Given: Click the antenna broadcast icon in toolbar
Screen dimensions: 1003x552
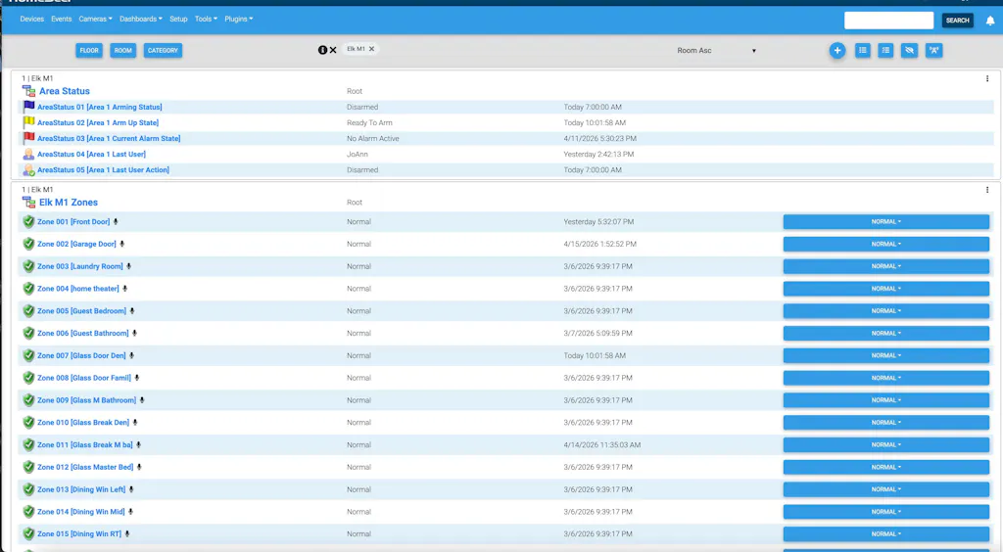Looking at the screenshot, I should tap(933, 50).
